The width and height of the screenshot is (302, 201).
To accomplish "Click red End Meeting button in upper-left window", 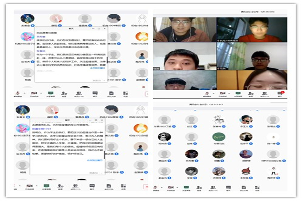I will pos(146,94).
